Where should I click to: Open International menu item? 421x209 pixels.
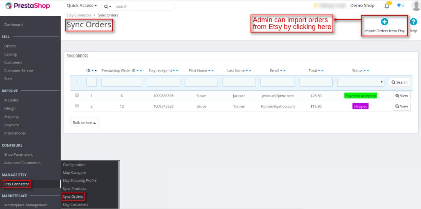click(15, 133)
